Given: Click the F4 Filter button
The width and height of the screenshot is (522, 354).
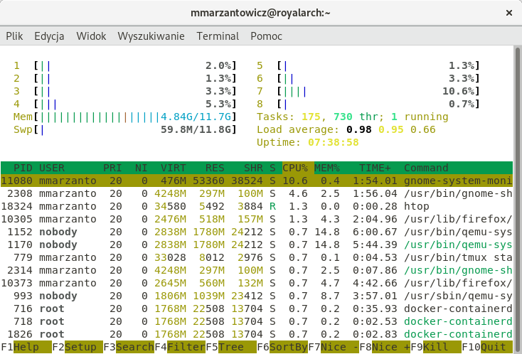Looking at the screenshot, I should pos(180,347).
